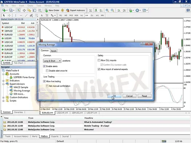The height and width of the screenshot is (143, 191).
Task: Open the USDCHF,H4 chart tab
Action: pyautogui.click(x=62, y=113)
